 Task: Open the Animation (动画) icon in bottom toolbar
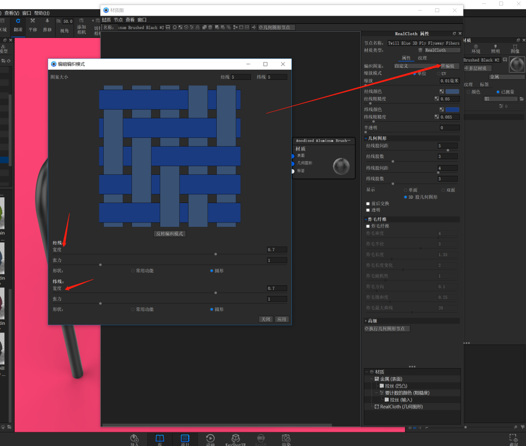pos(210,440)
